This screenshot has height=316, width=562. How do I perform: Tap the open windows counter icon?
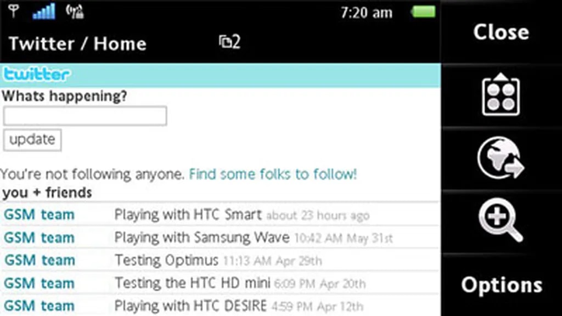click(x=229, y=42)
